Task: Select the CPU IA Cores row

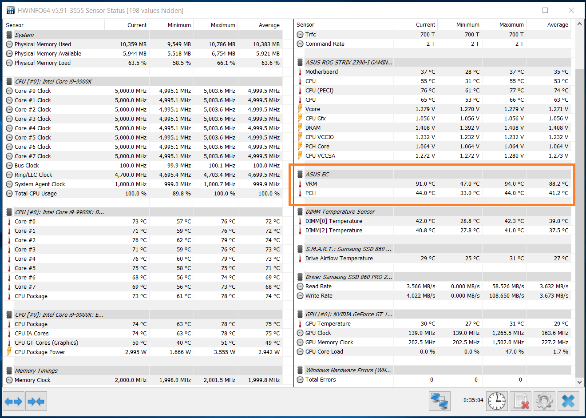Action: click(x=143, y=334)
